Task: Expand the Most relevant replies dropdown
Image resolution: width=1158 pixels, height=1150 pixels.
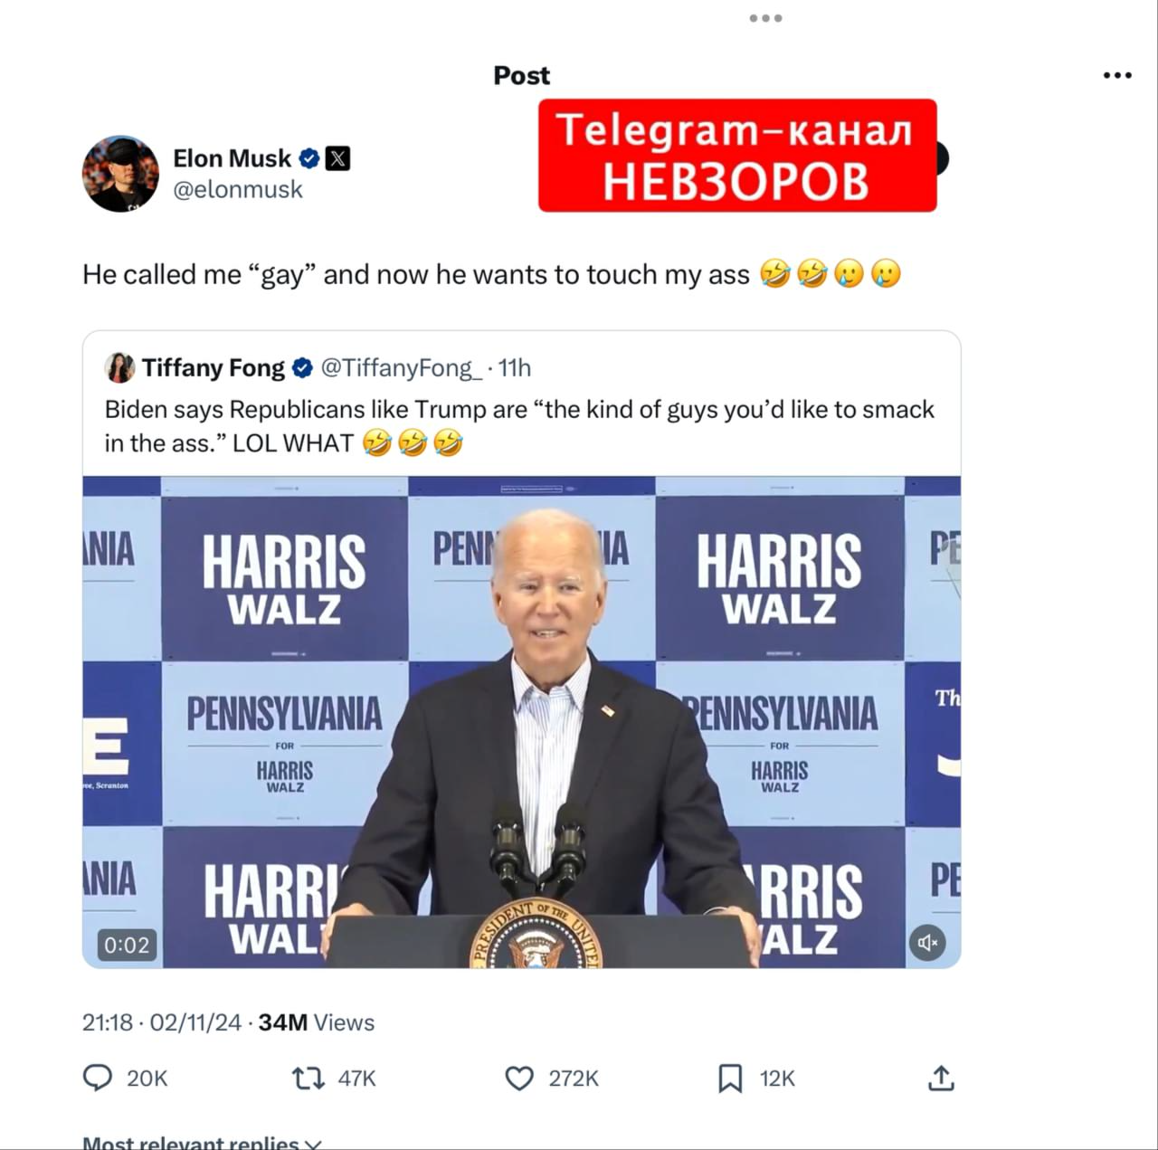Action: click(x=202, y=1142)
